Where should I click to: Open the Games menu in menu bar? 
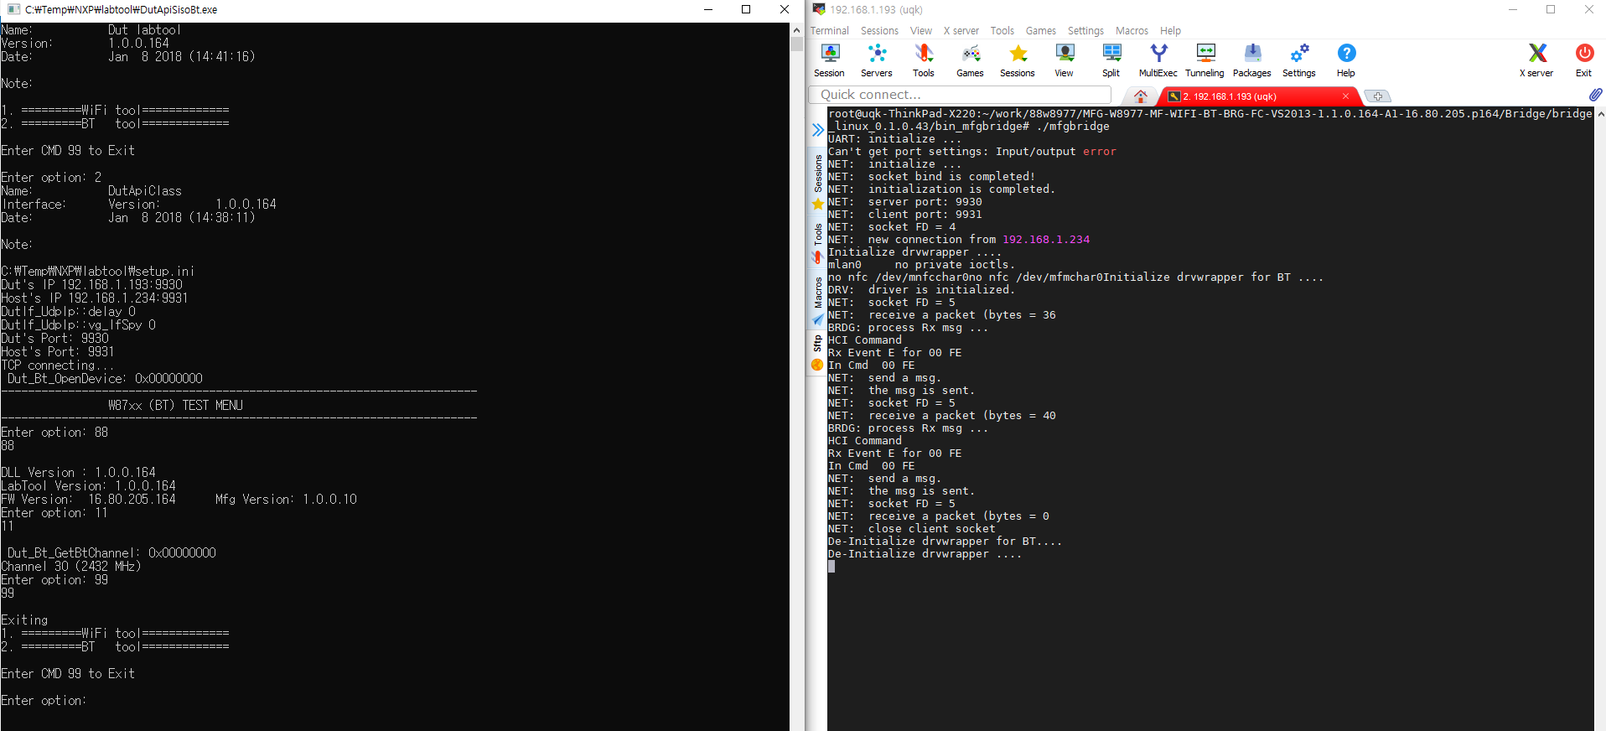point(1041,31)
